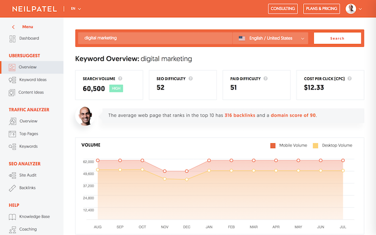
Task: Open the EN language dropdown
Action: pyautogui.click(x=76, y=9)
